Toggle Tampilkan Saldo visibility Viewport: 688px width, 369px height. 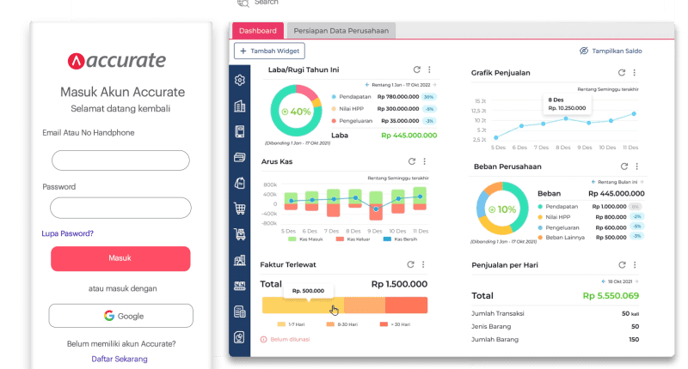pos(611,51)
